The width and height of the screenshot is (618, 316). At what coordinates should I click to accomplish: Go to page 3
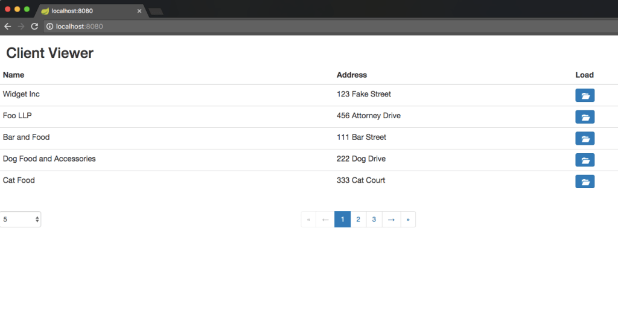374,220
